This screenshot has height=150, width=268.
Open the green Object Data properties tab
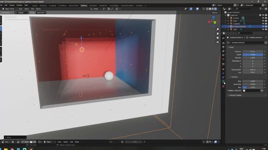(x=223, y=82)
